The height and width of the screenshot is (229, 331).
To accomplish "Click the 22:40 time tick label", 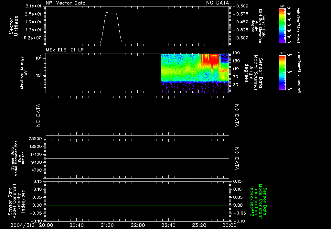I will click(x=168, y=225).
